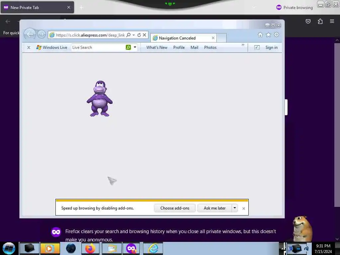Click the Live Search input box
340x255 pixels.
98,47
